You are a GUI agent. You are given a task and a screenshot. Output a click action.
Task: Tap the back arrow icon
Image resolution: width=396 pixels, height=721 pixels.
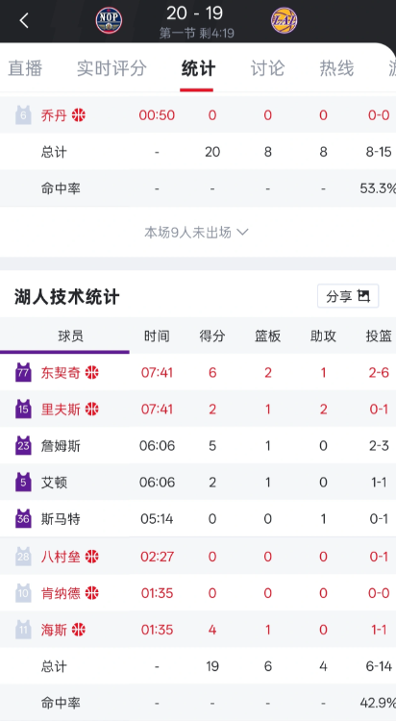[x=24, y=21]
